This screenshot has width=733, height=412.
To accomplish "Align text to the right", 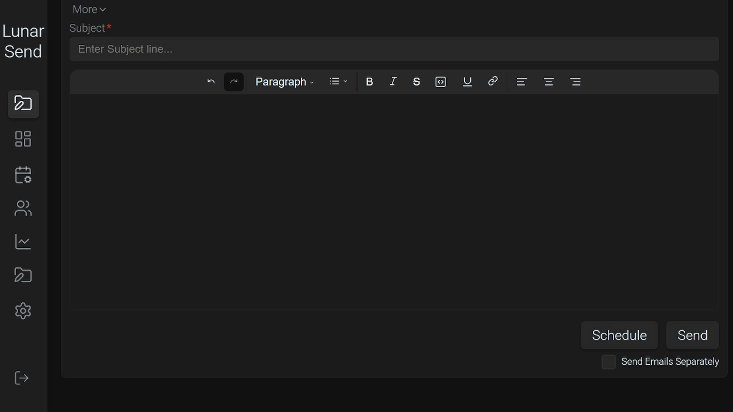I will [575, 82].
